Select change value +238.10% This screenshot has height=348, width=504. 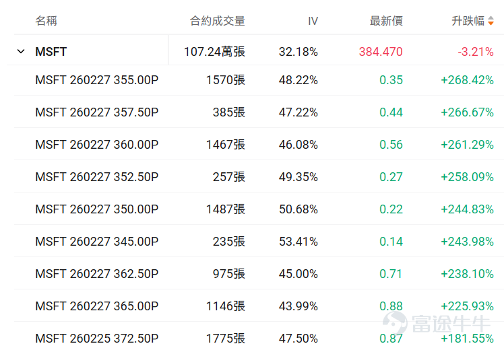click(467, 274)
